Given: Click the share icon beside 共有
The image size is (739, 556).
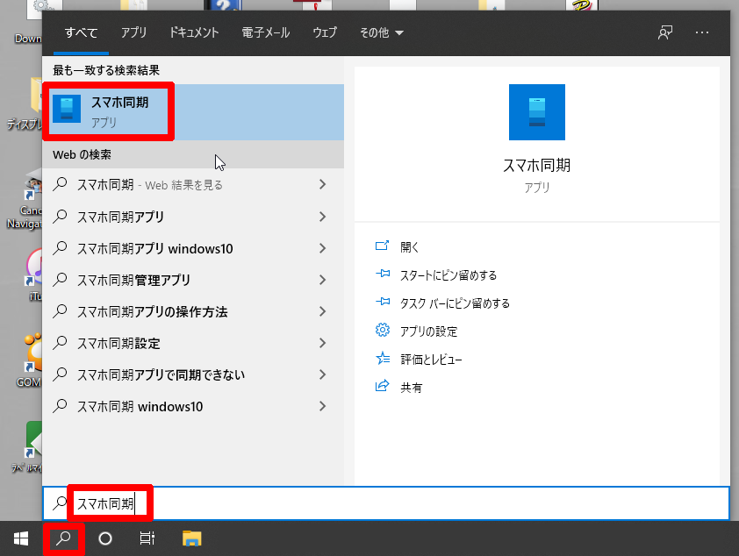Looking at the screenshot, I should 382,386.
